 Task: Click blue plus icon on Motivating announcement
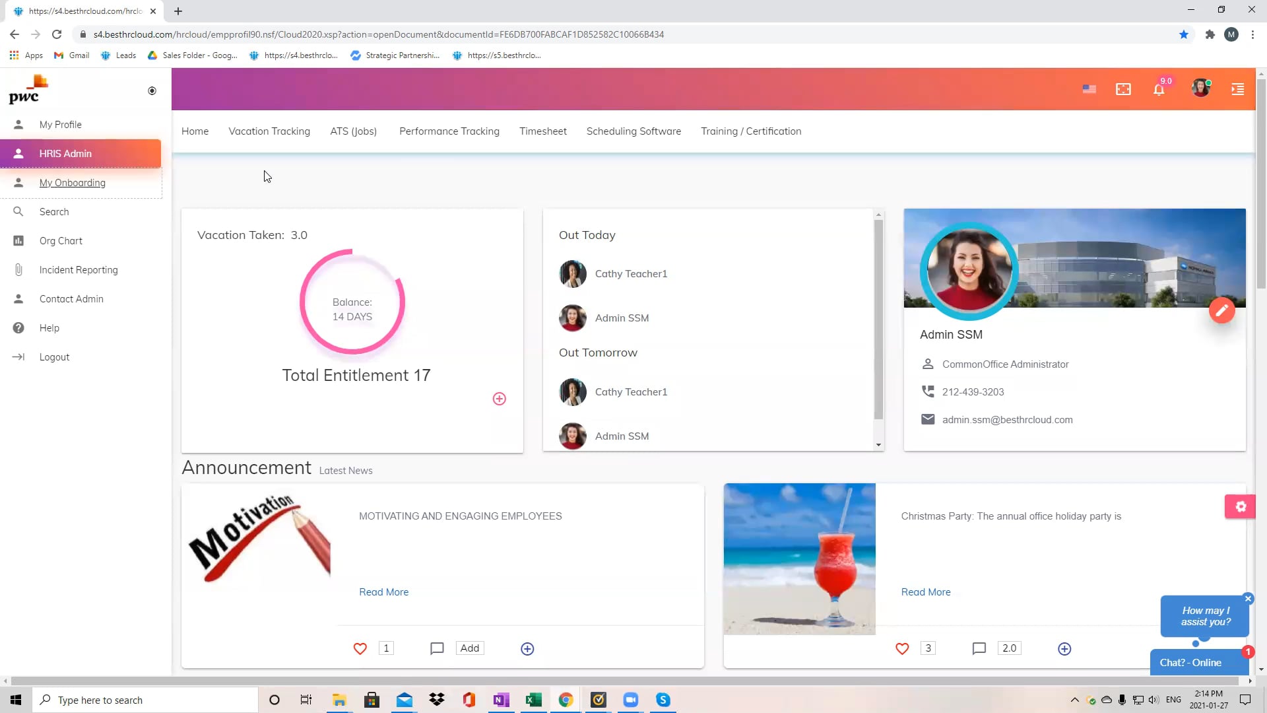[x=527, y=649]
